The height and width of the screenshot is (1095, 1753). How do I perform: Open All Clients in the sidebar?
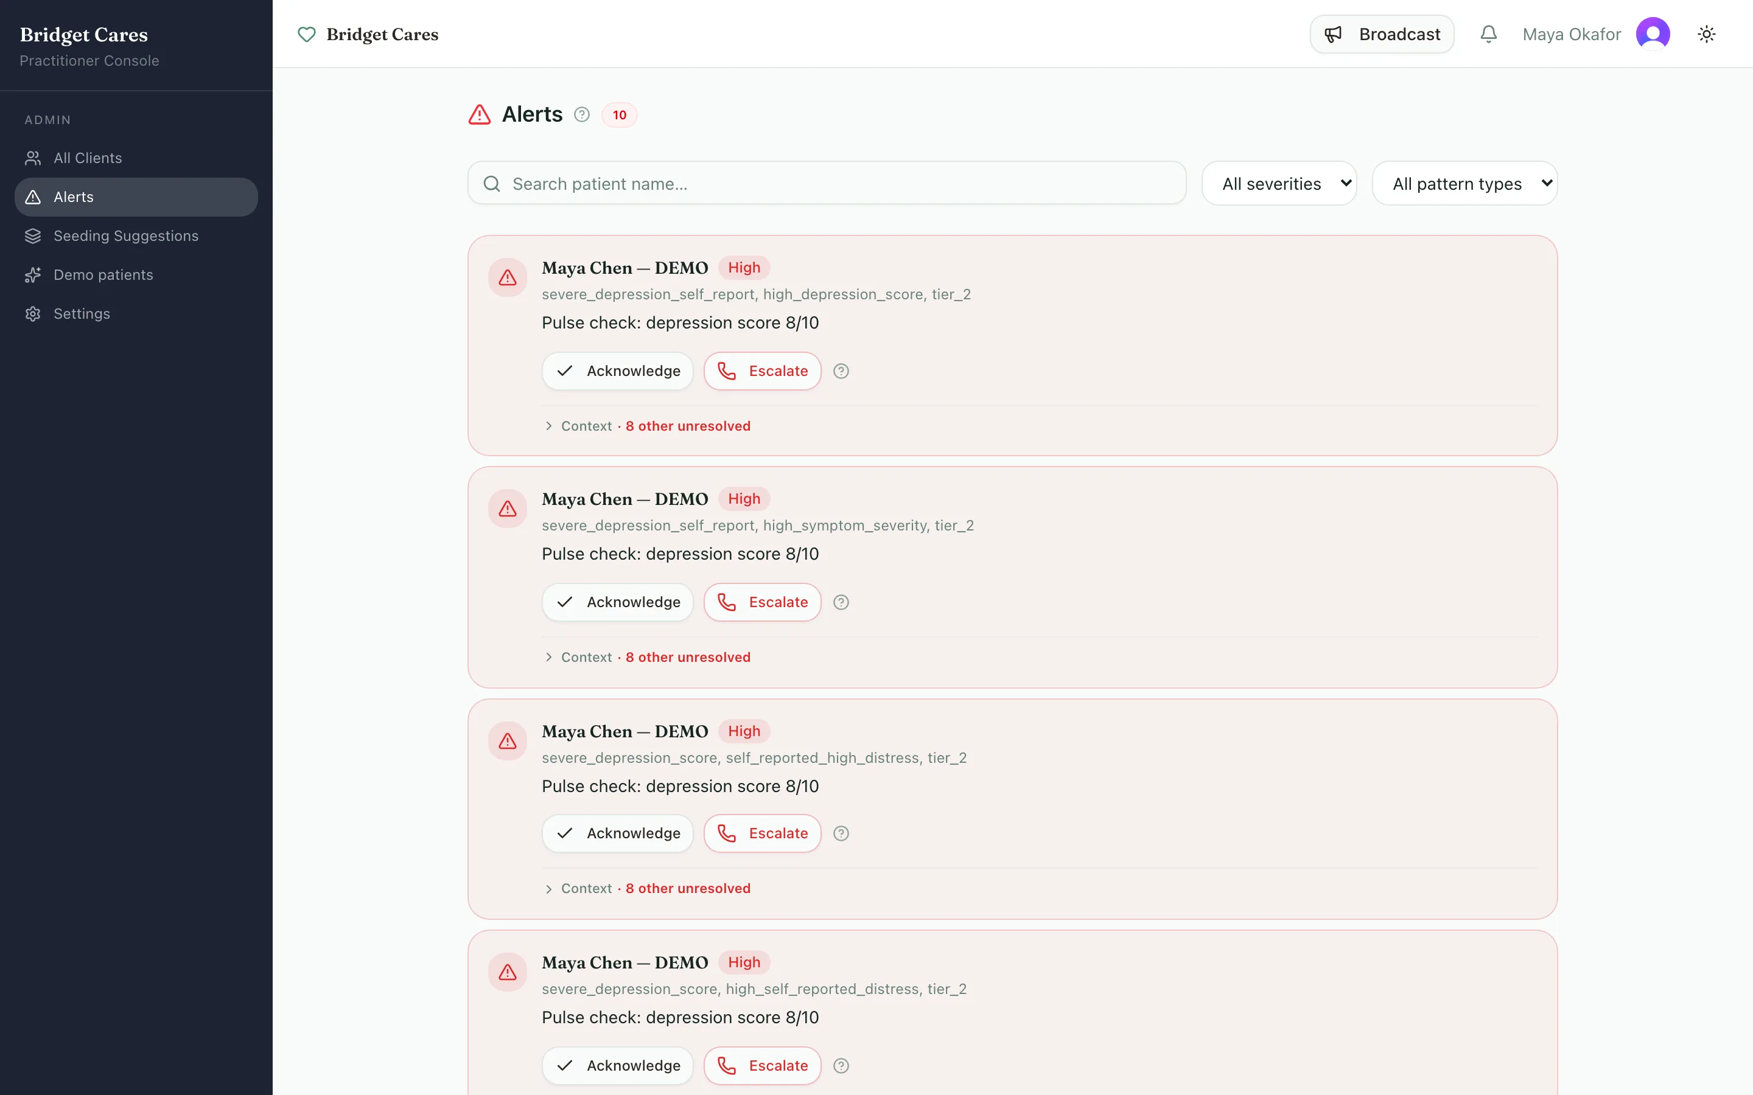(x=136, y=158)
